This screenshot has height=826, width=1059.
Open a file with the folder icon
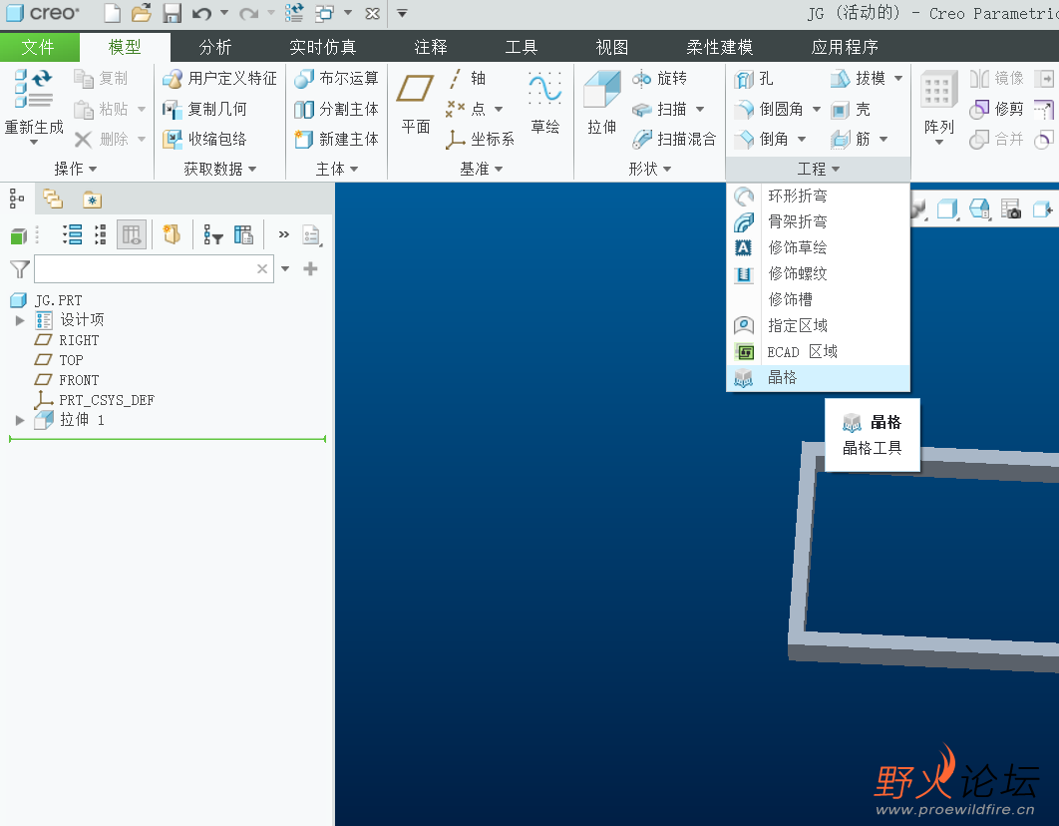point(142,13)
